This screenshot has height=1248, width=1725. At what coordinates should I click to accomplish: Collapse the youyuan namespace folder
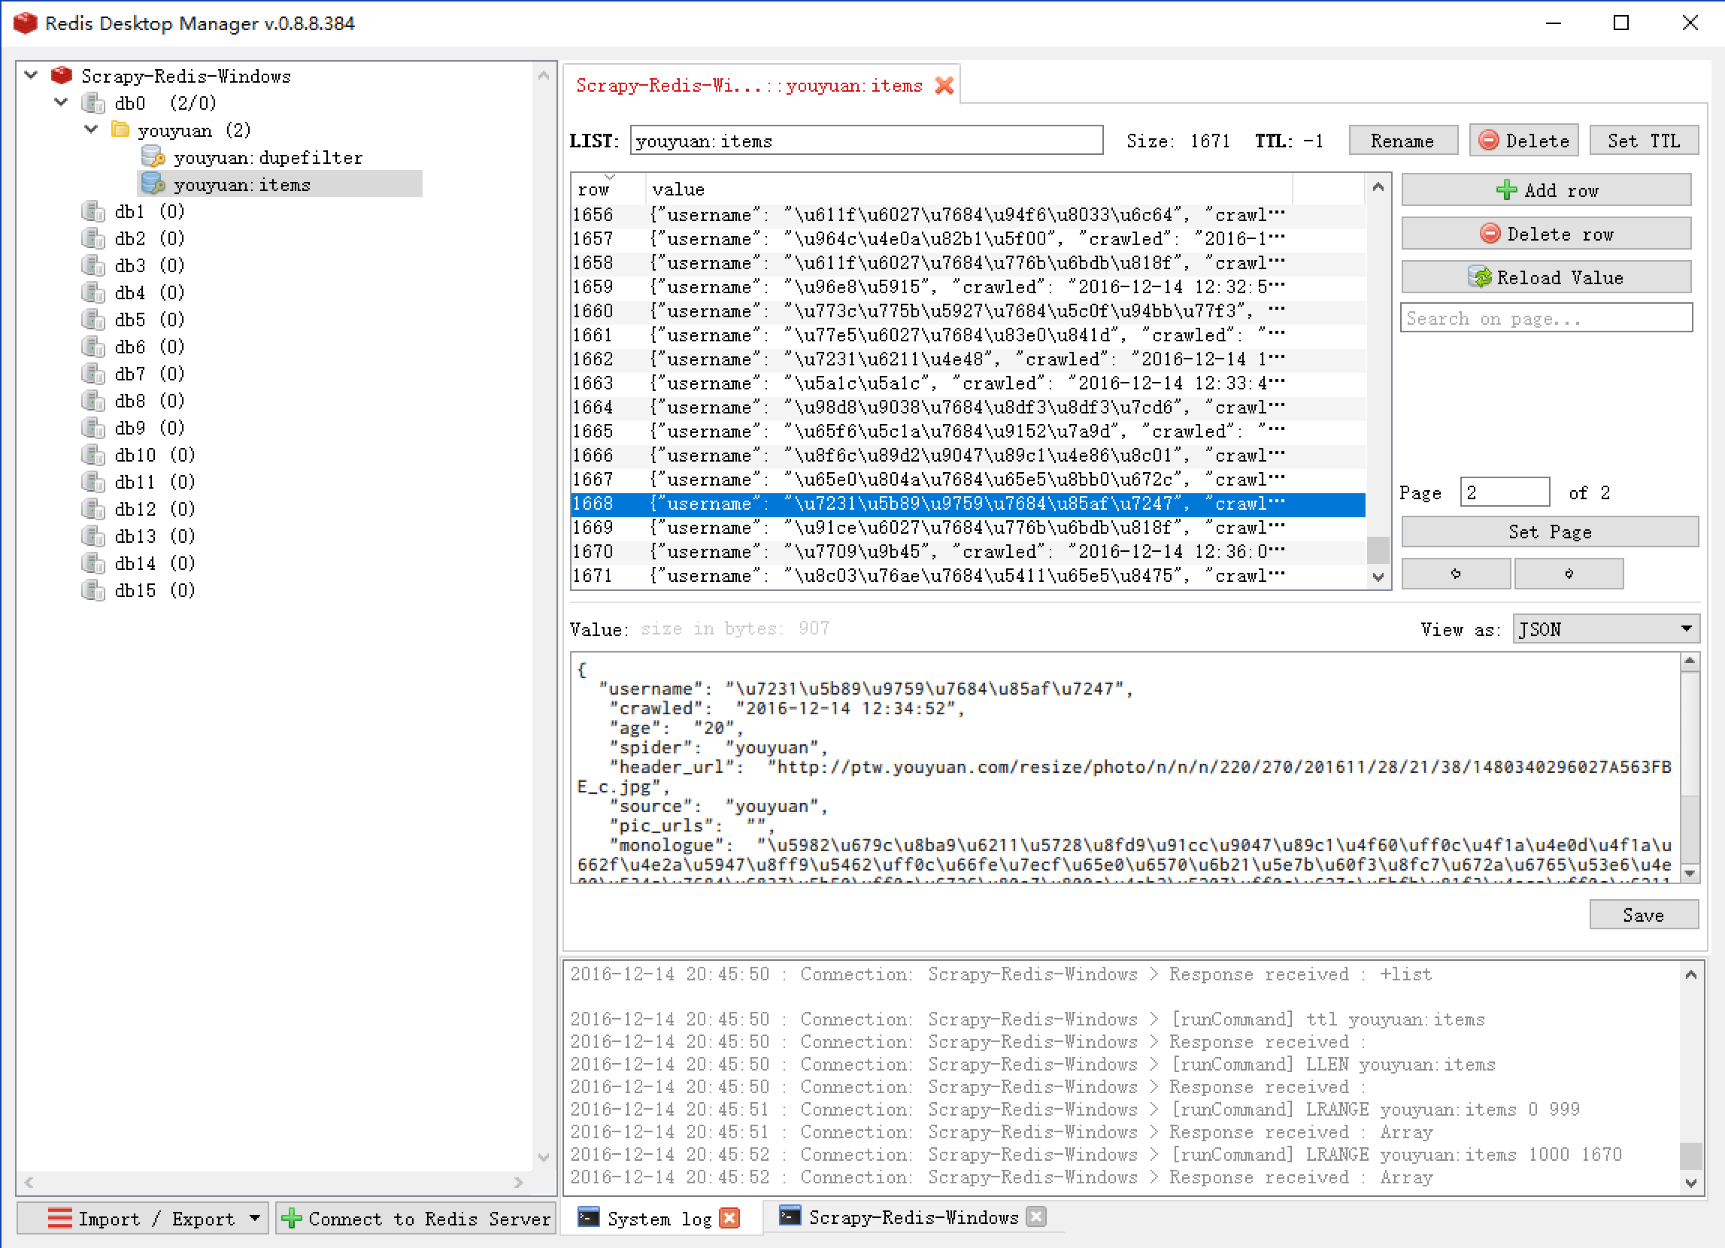tap(91, 129)
